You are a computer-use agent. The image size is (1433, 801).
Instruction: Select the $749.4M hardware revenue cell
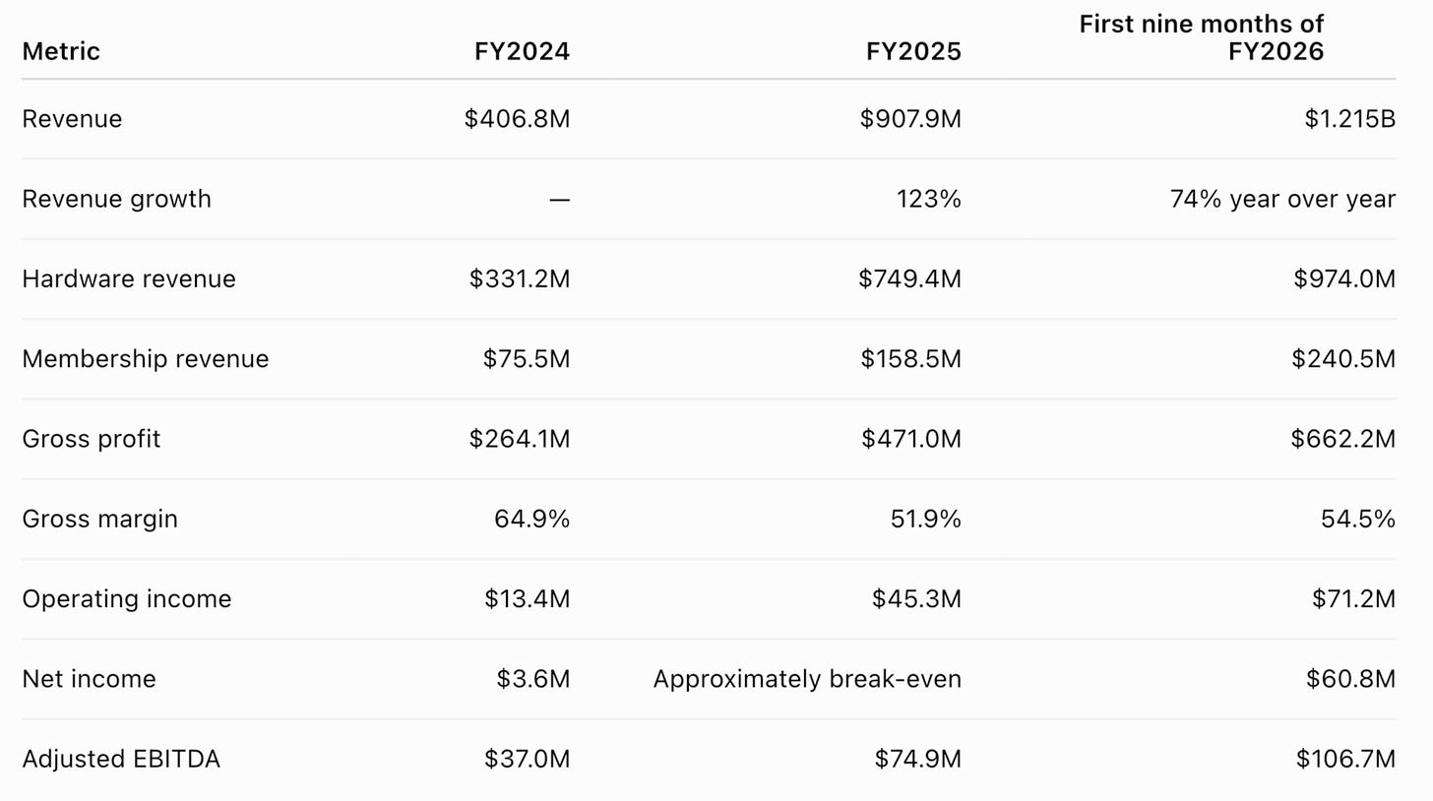(x=909, y=278)
